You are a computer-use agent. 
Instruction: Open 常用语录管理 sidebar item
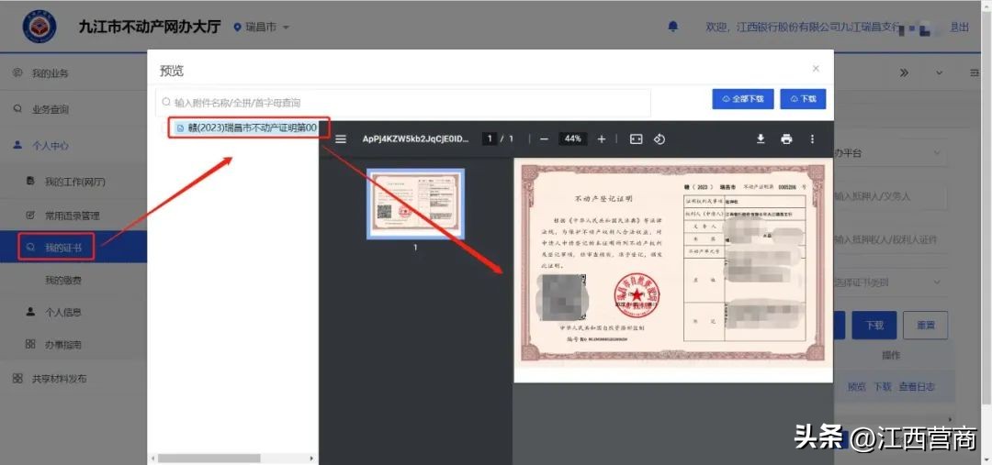pyautogui.click(x=73, y=216)
